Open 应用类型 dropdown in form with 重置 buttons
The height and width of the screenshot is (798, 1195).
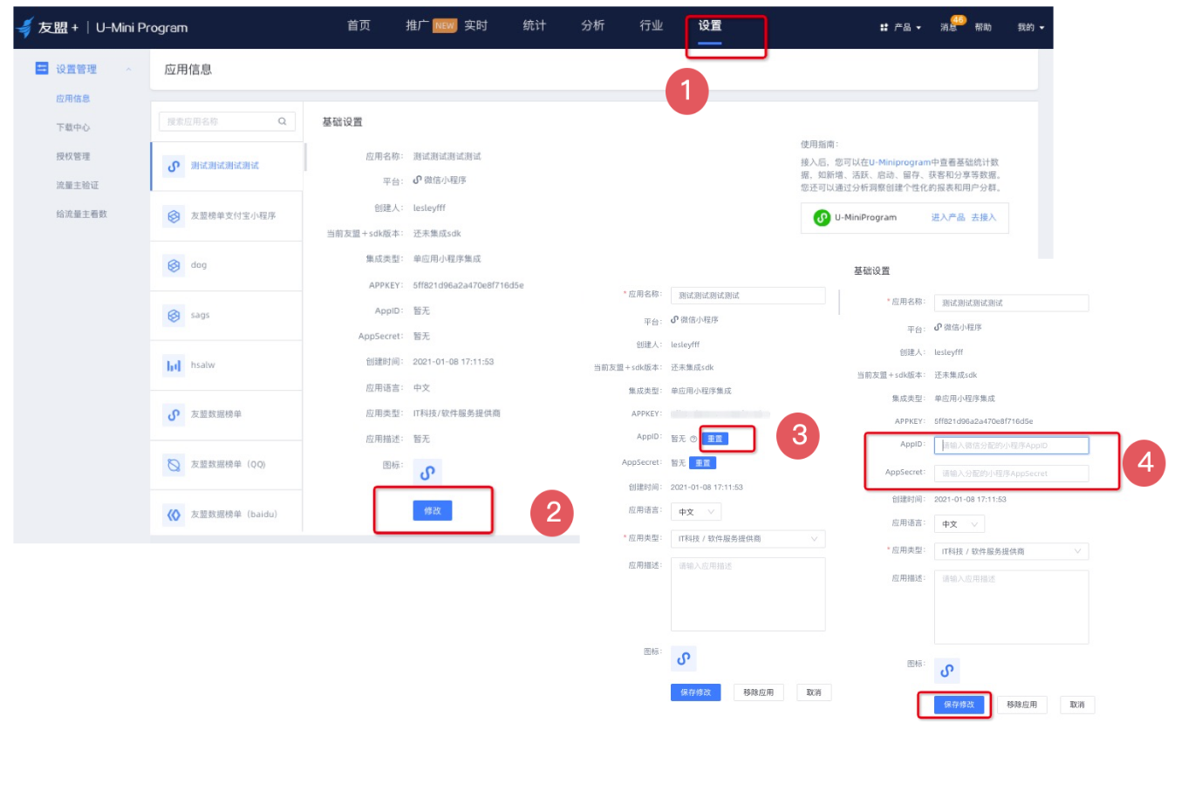click(748, 539)
